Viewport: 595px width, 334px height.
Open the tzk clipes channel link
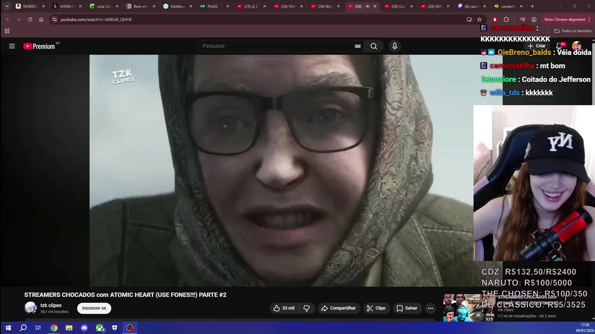point(51,305)
